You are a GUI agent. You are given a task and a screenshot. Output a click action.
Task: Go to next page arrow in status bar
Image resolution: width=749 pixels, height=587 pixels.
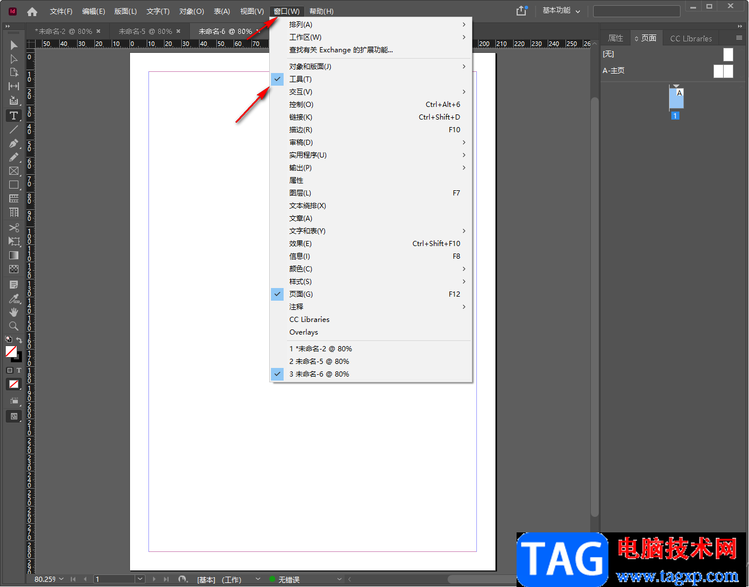[x=154, y=580]
